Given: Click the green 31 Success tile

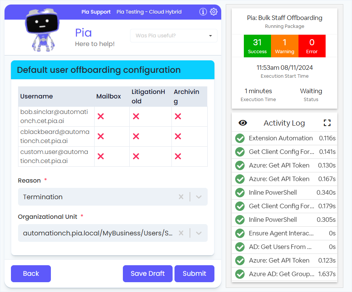Looking at the screenshot, I should coord(257,46).
